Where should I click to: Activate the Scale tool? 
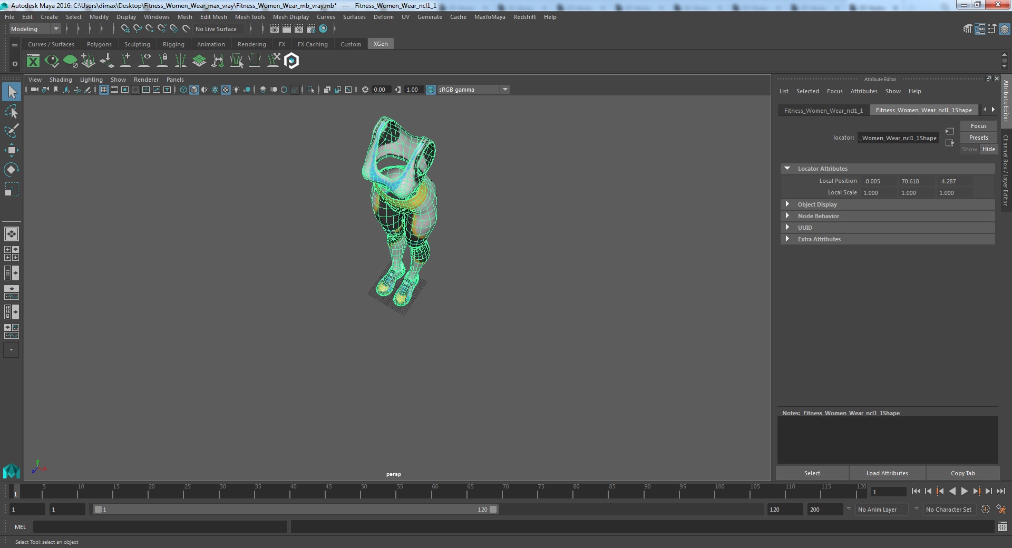[x=12, y=189]
